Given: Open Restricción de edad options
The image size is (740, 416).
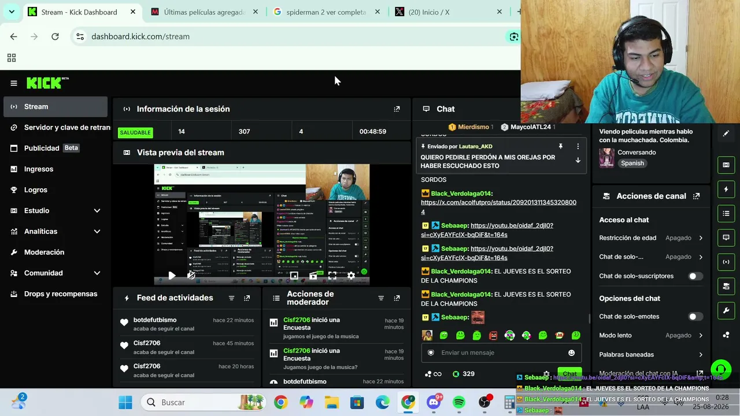Looking at the screenshot, I should point(651,238).
